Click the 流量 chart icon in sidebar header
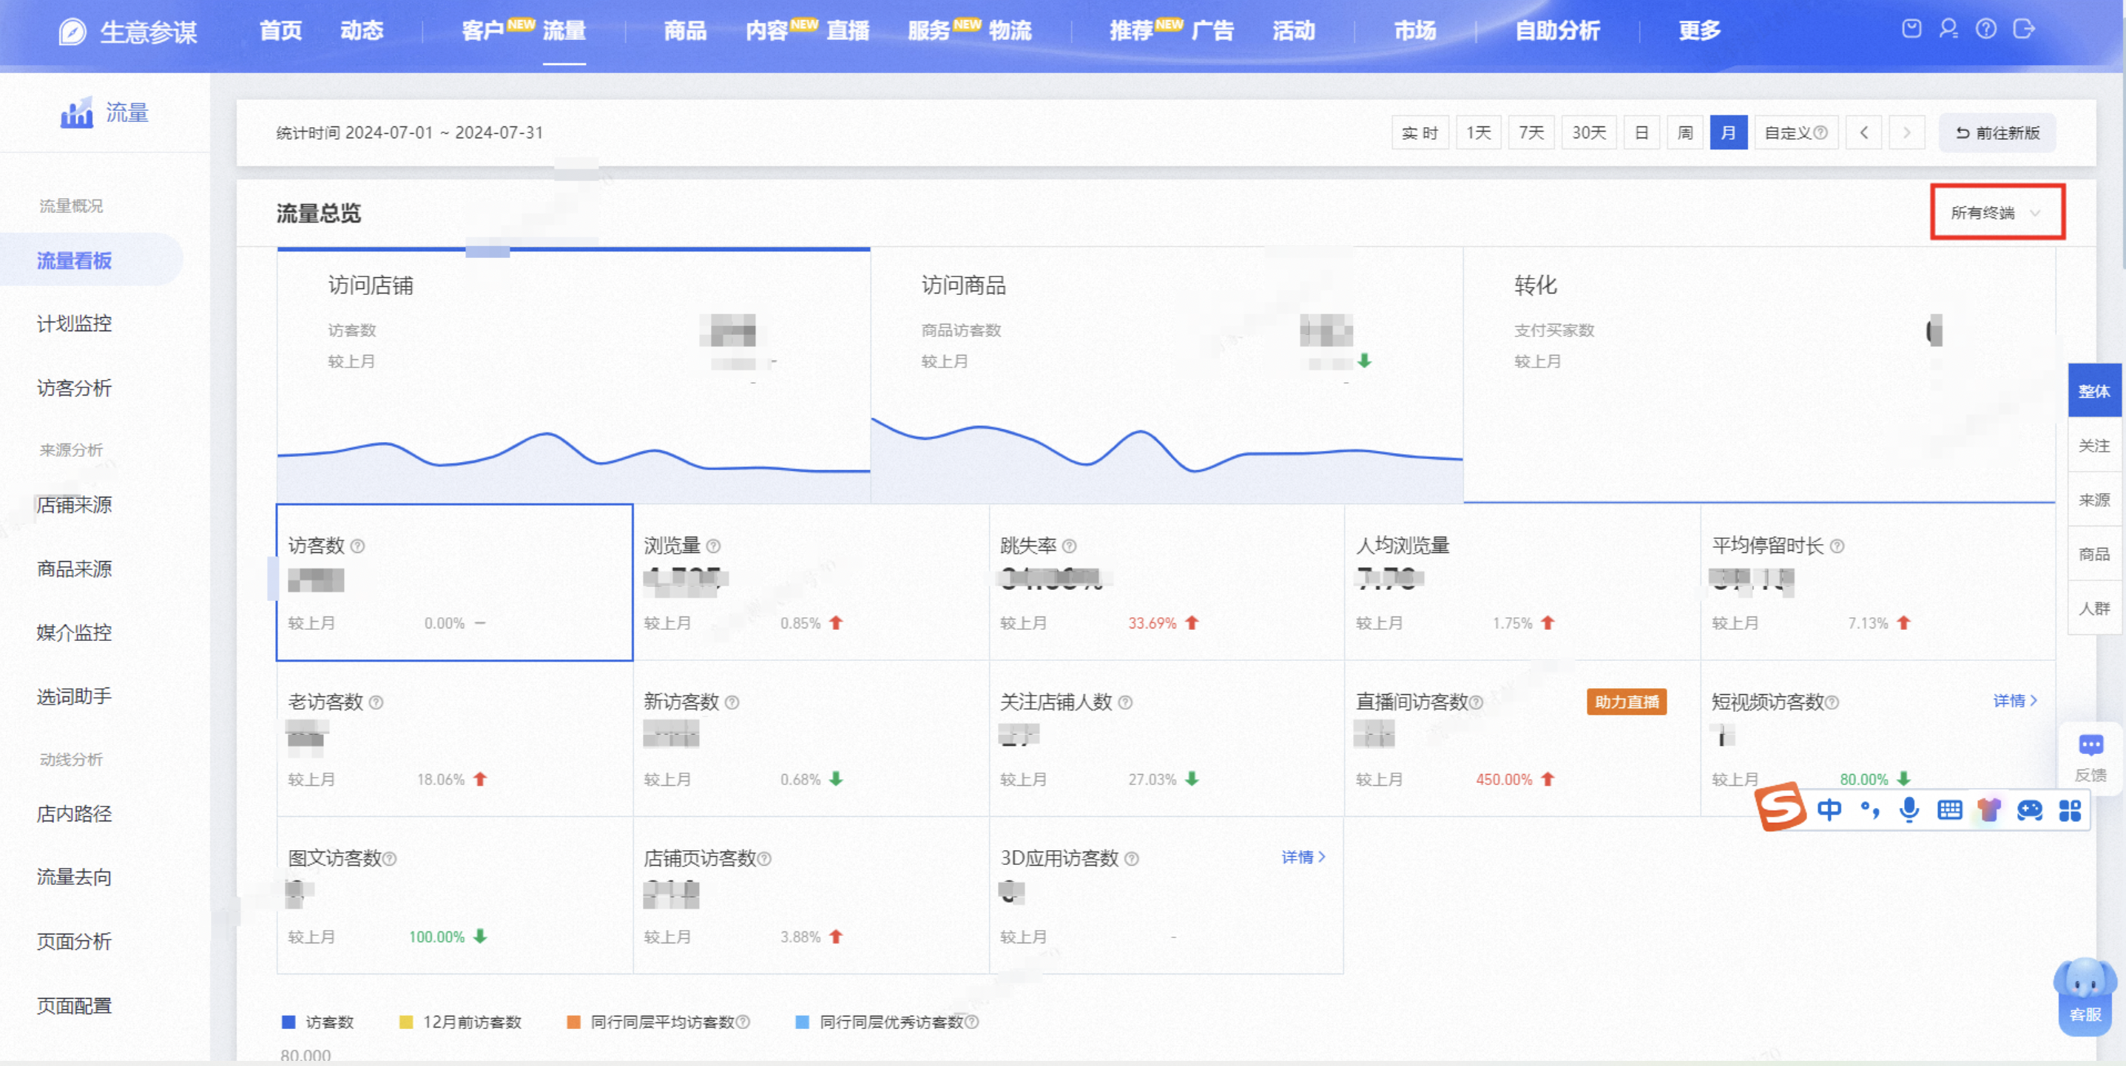 coord(77,112)
